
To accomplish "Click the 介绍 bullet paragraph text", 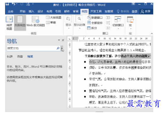I will tap(120, 62).
